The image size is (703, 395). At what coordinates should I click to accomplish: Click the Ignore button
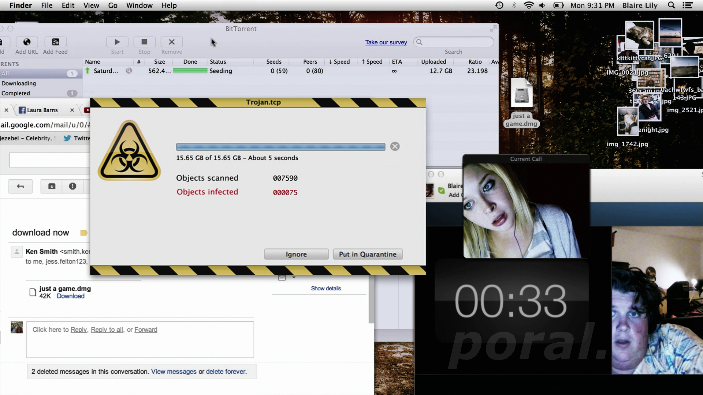coord(296,254)
